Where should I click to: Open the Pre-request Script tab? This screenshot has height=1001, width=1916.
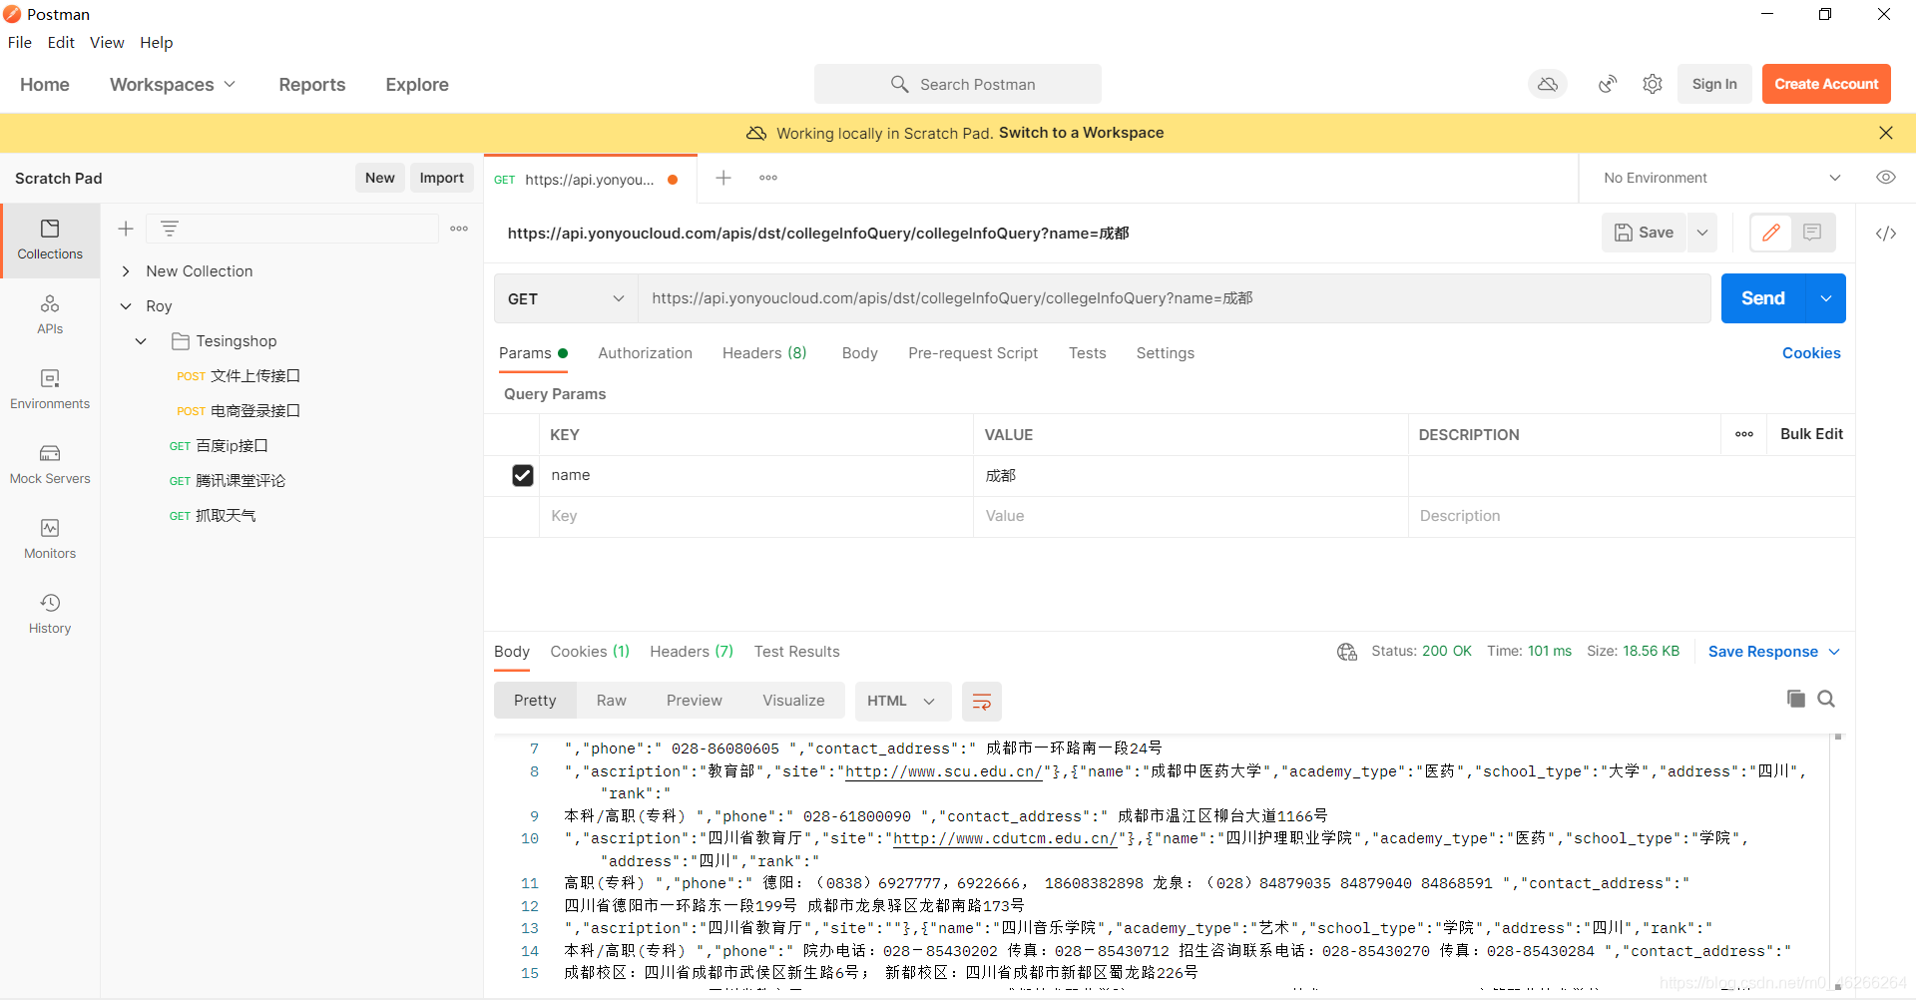(x=973, y=353)
